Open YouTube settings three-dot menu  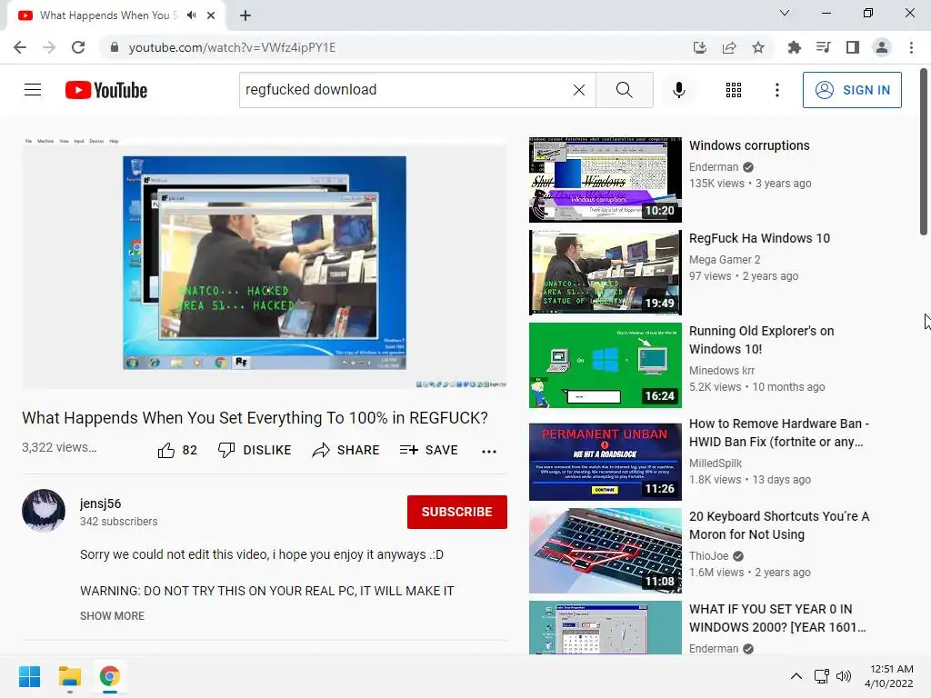click(x=776, y=90)
